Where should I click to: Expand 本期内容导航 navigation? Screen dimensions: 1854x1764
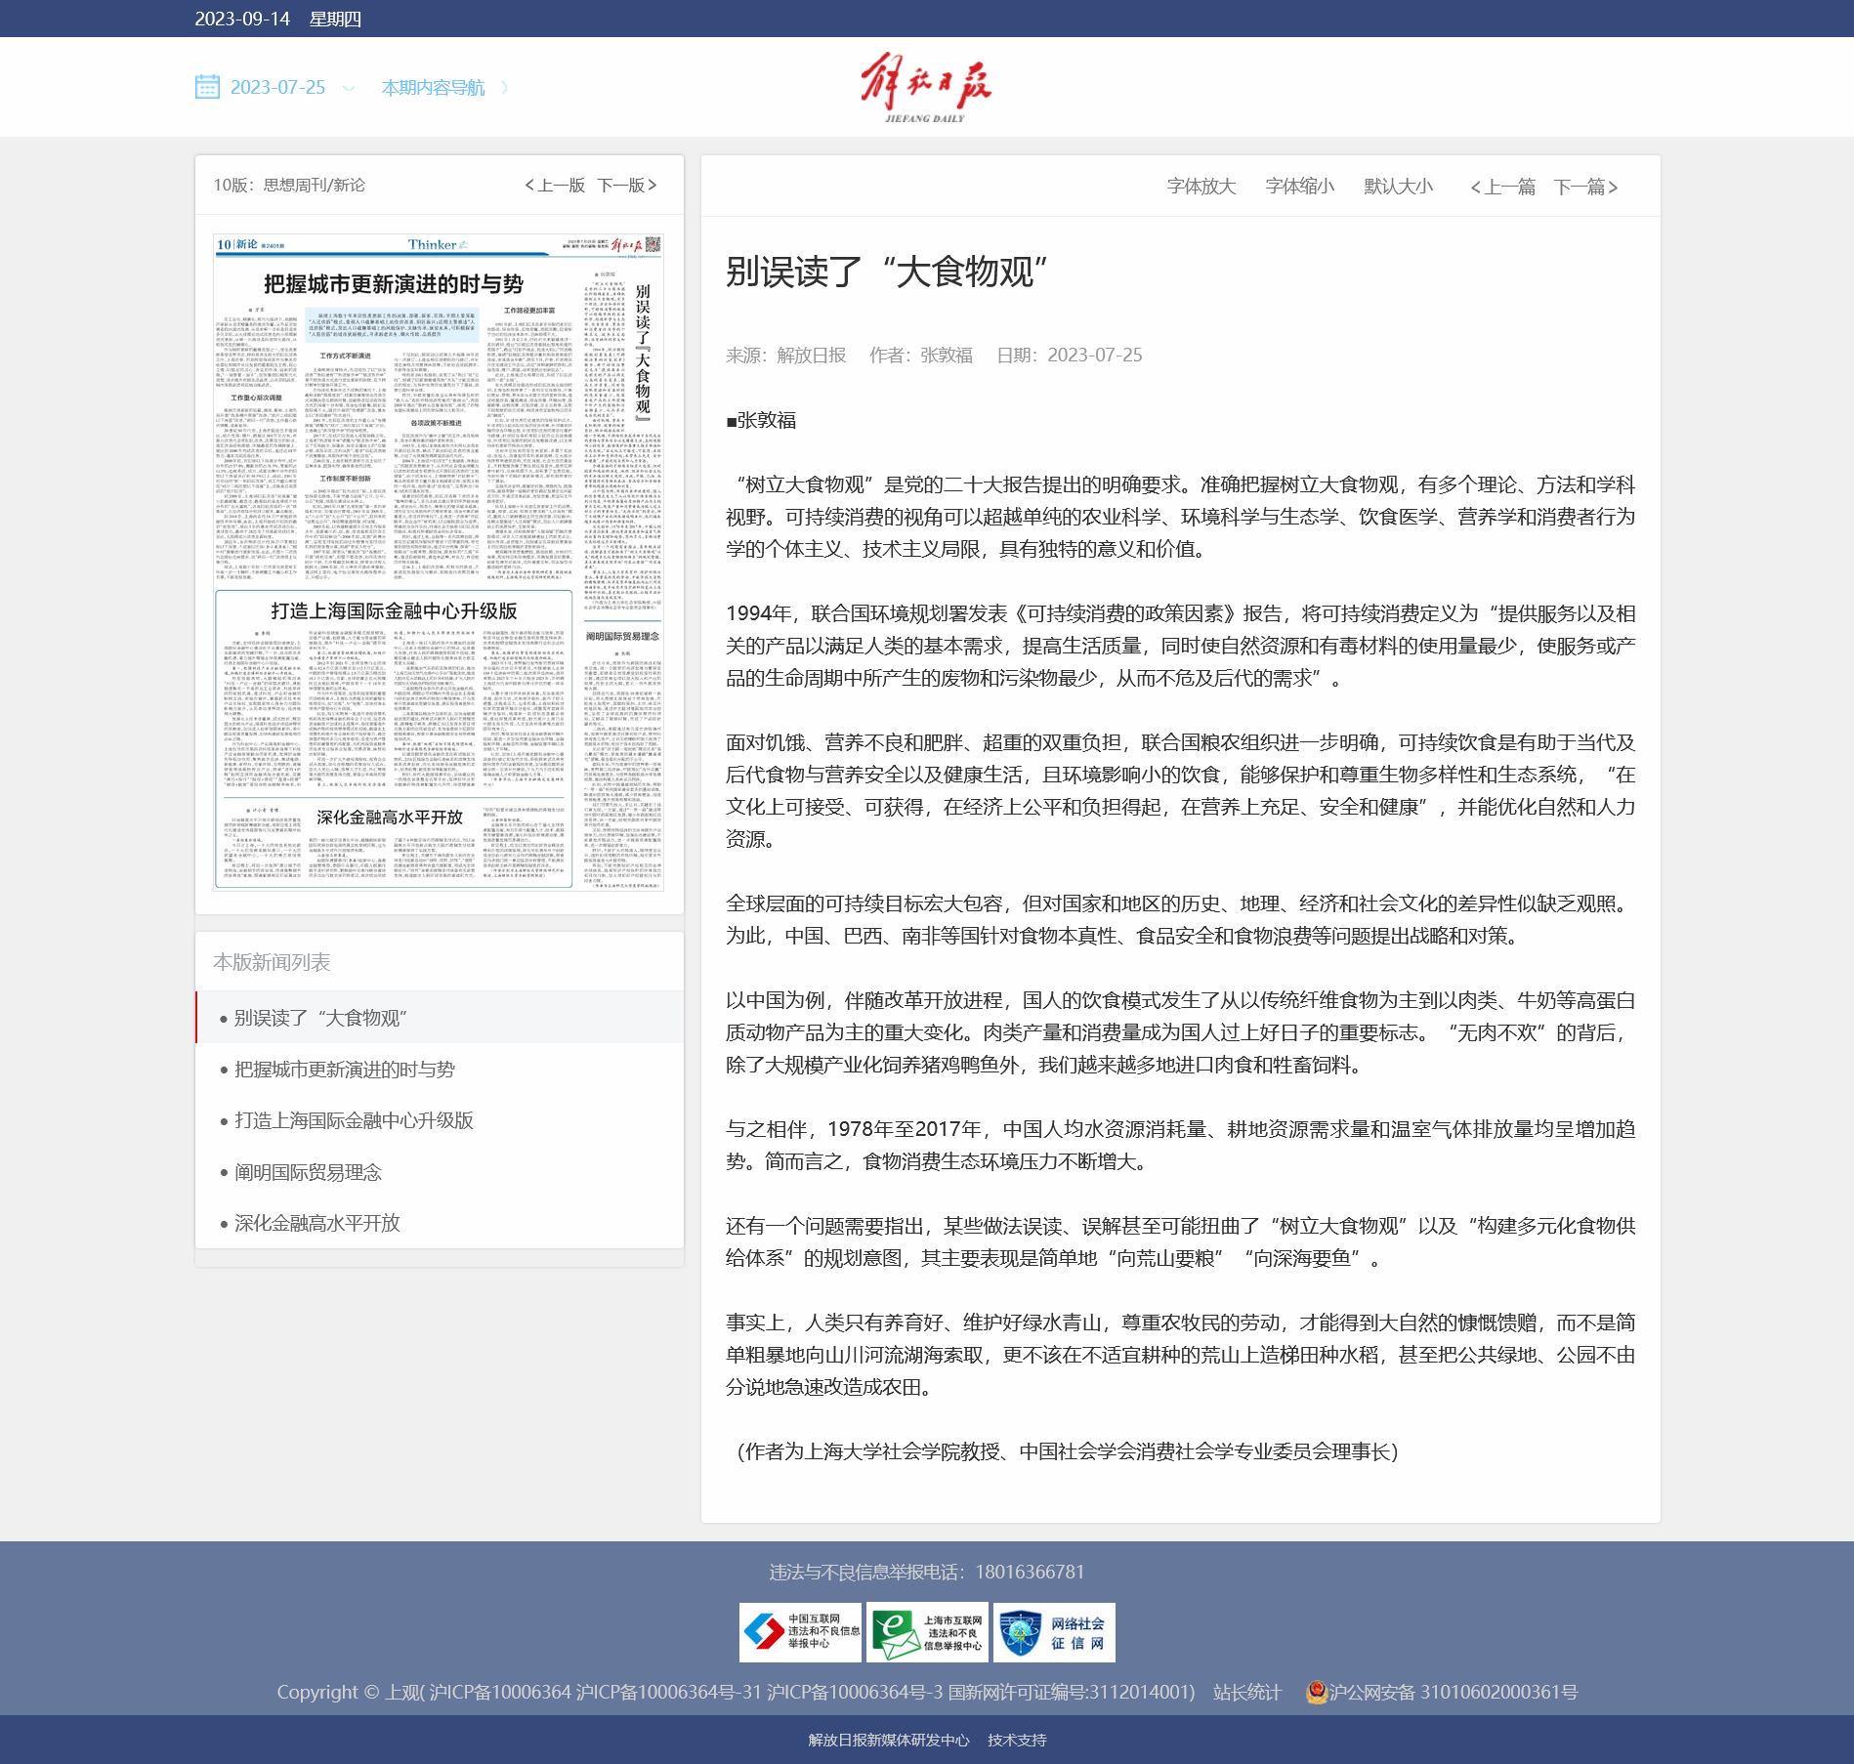point(433,88)
